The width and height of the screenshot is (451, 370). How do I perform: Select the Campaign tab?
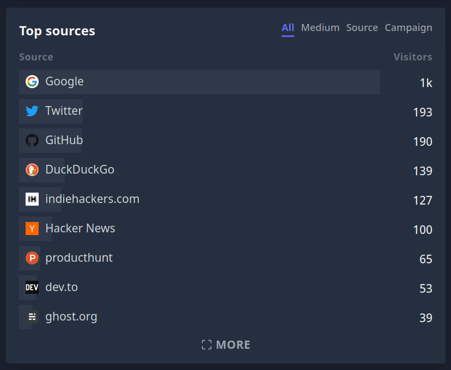409,27
